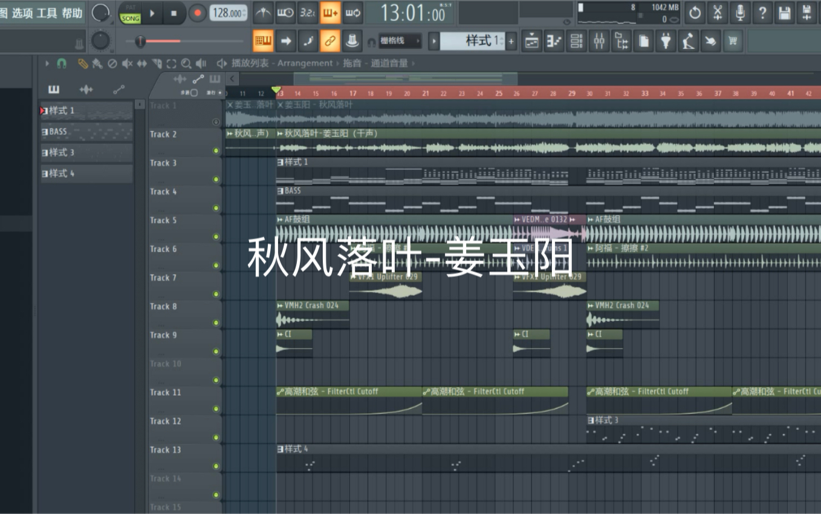Image resolution: width=821 pixels, height=514 pixels.
Task: Select the mute tool in playlist toolbar
Action: coord(127,63)
